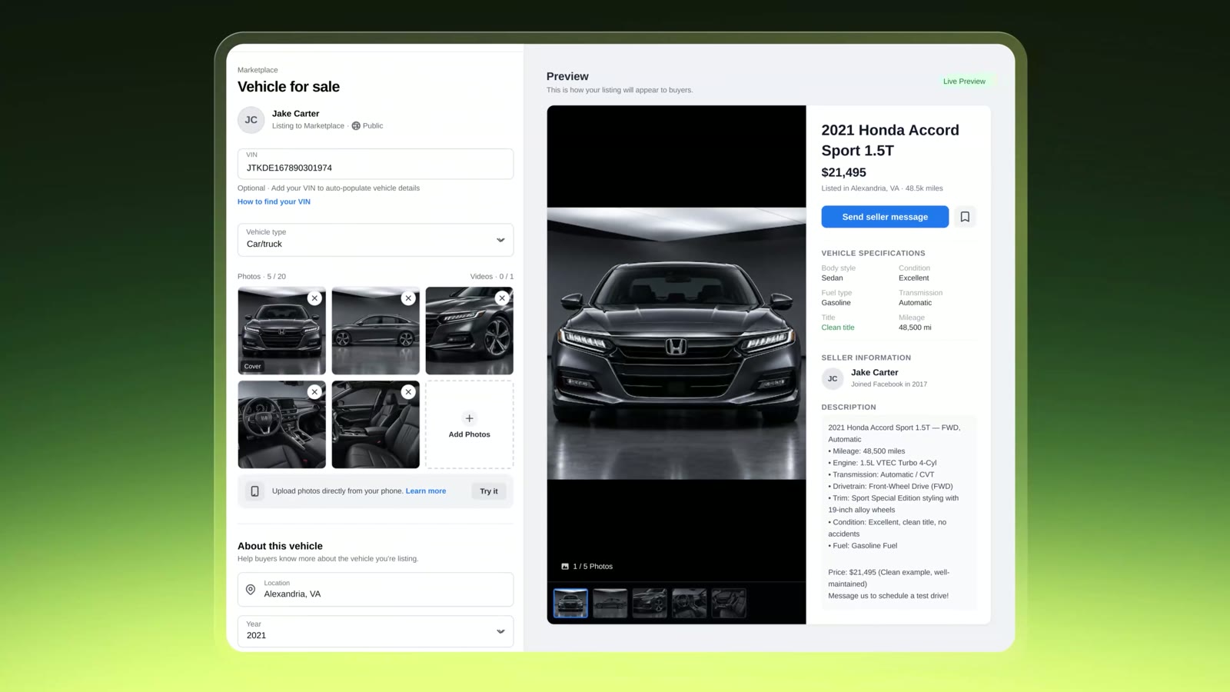Open the Year dropdown
This screenshot has width=1230, height=692.
375,631
